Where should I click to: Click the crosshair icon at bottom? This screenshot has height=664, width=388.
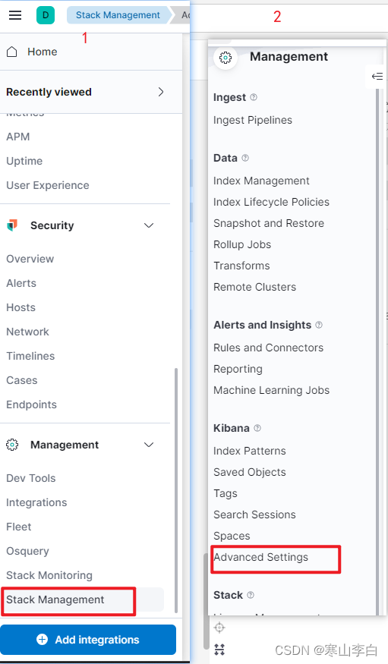click(x=219, y=628)
